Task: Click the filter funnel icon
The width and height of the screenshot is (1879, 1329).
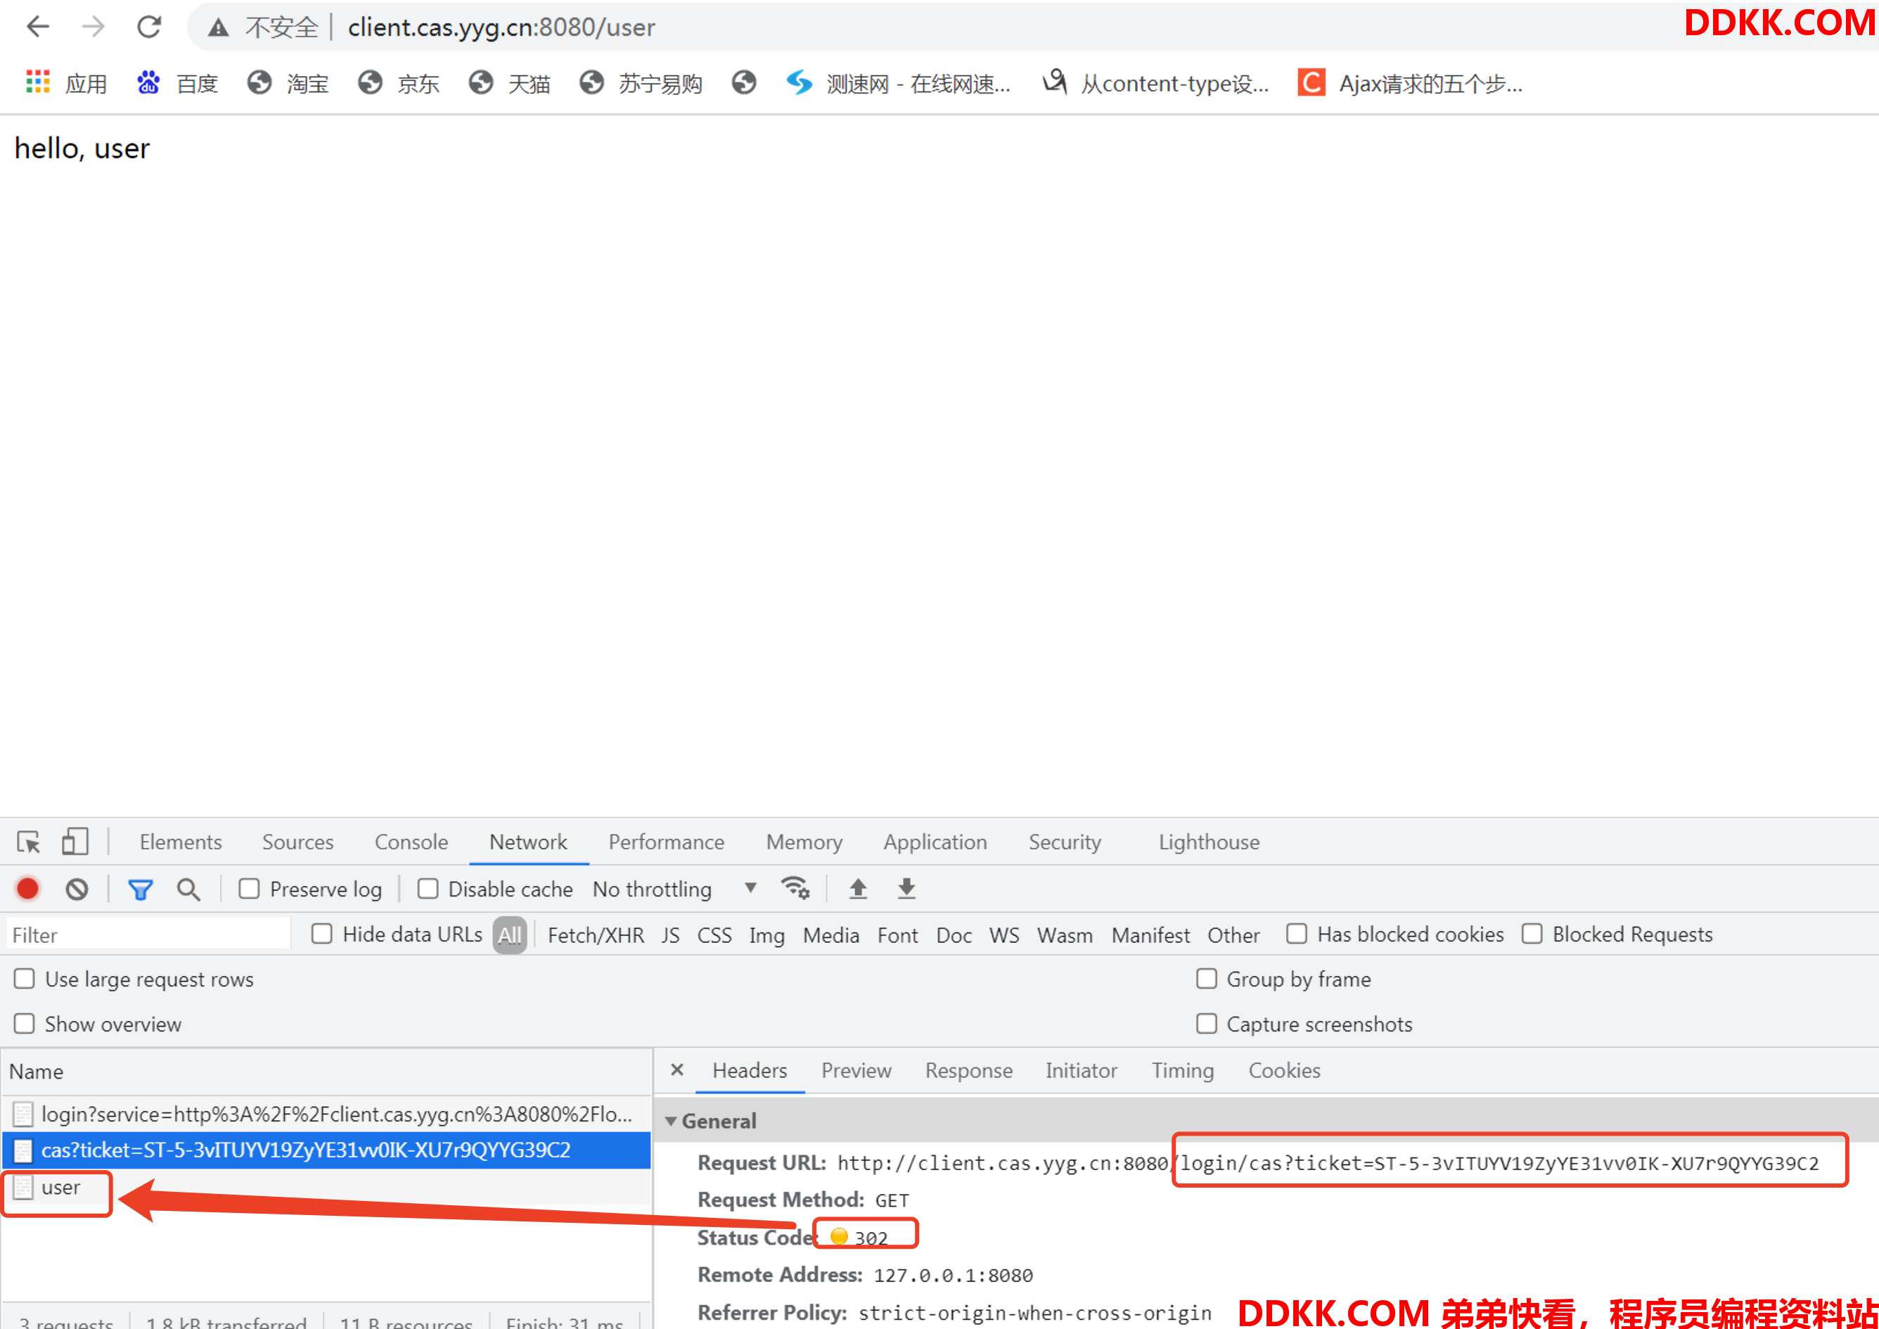Action: tap(141, 889)
